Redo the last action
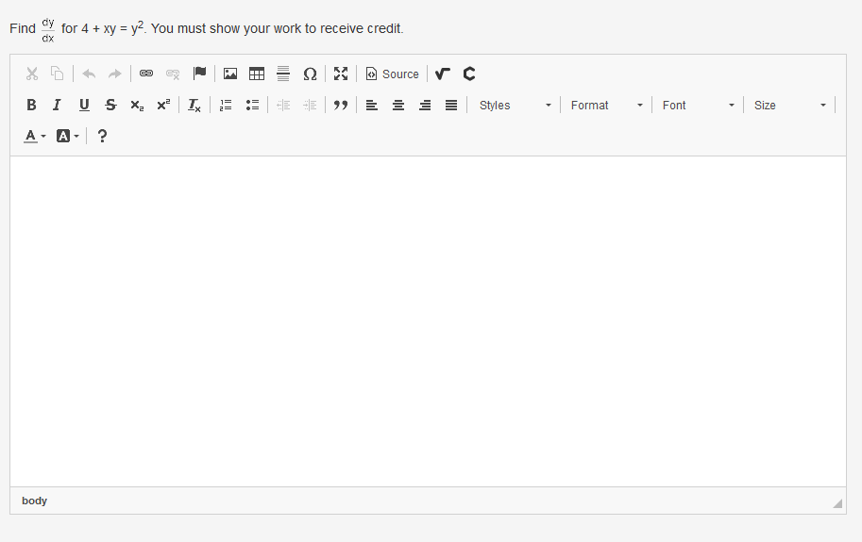Viewport: 862px width, 542px height. 115,74
